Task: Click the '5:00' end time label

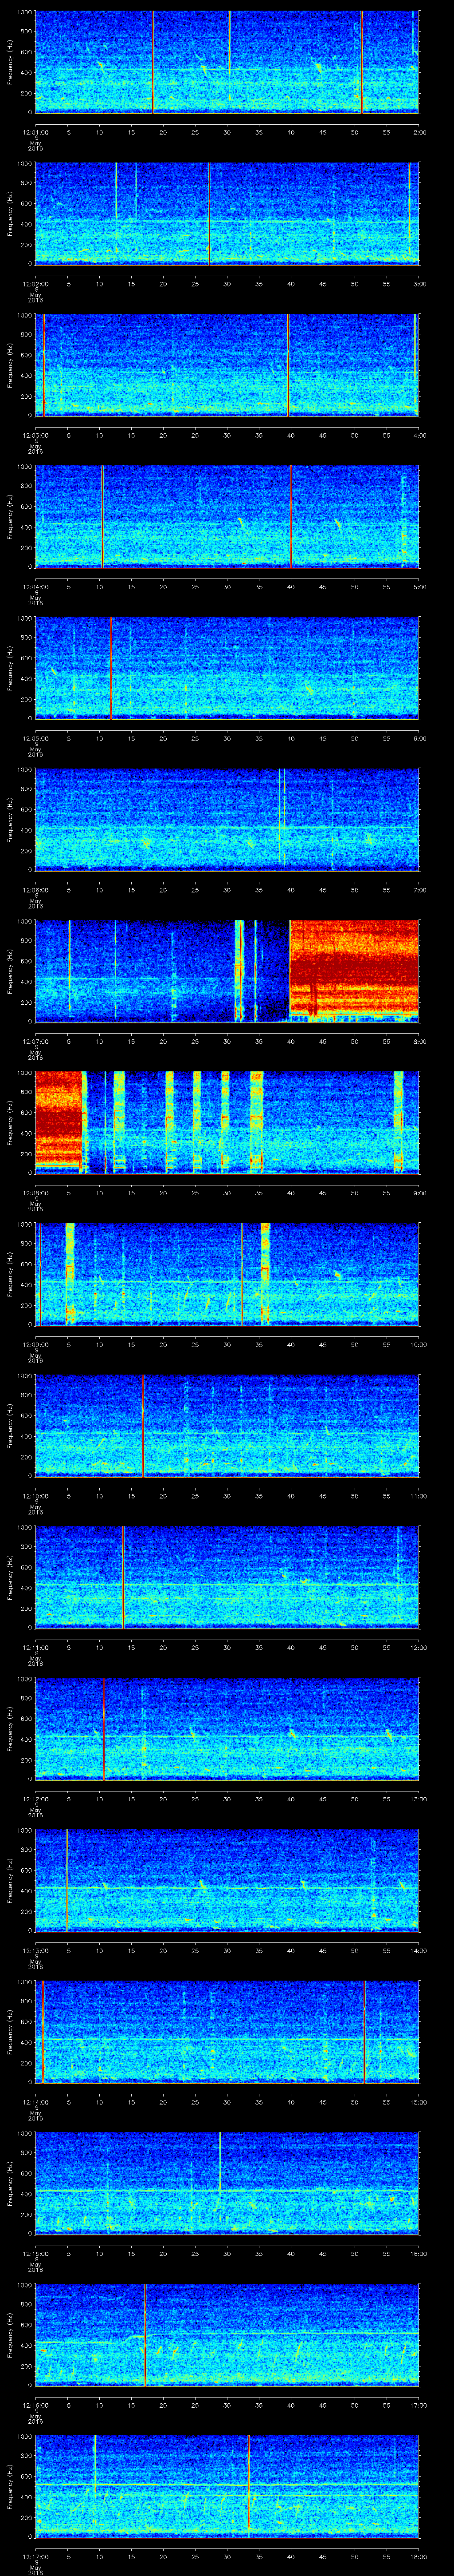Action: [x=419, y=586]
